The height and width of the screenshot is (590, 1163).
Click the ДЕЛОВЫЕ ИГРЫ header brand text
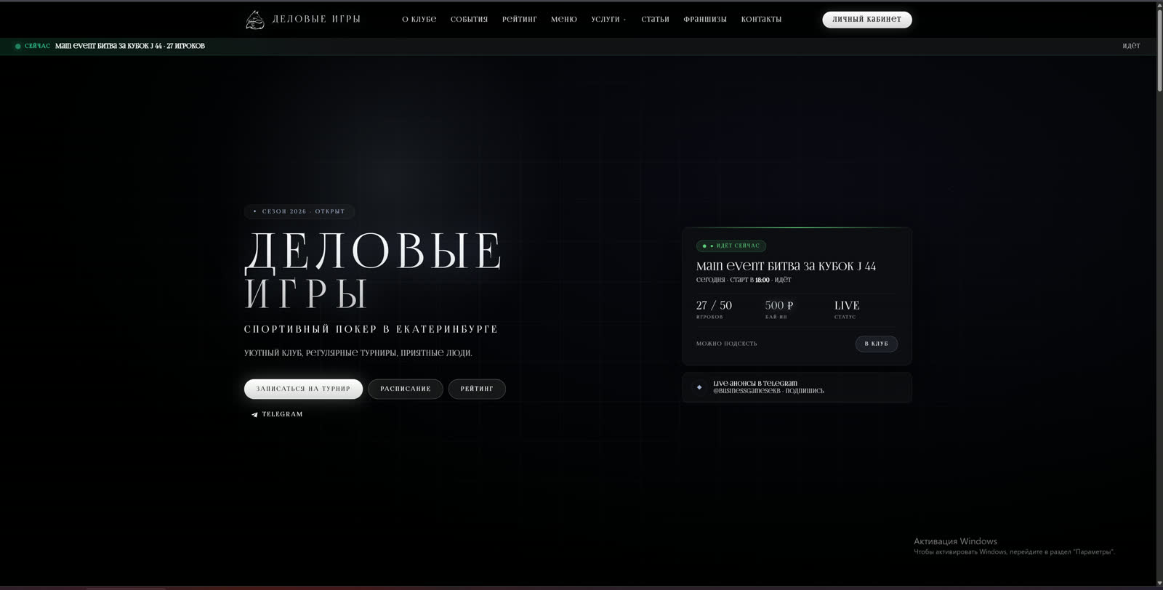click(316, 20)
